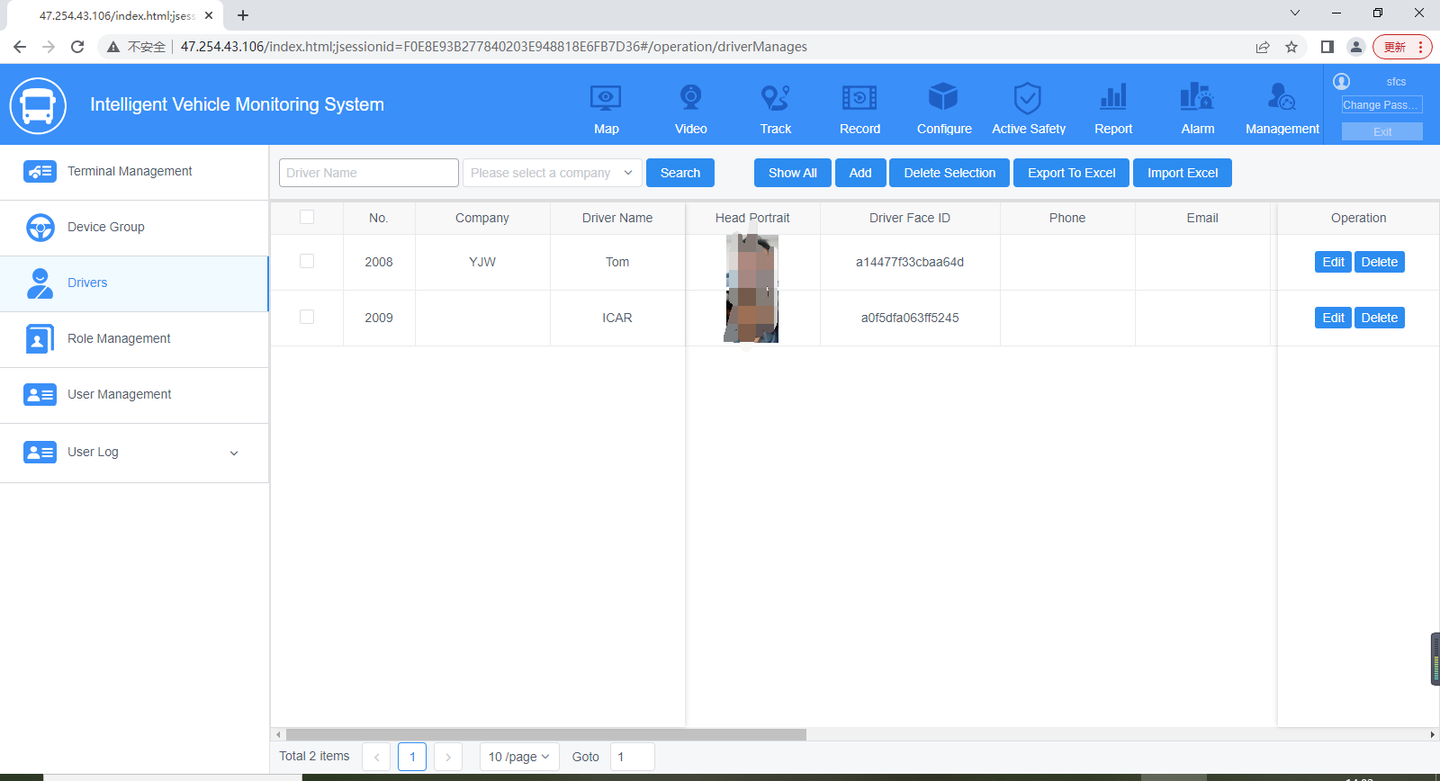This screenshot has height=781, width=1440.
Task: Click the Delete Selection button
Action: pyautogui.click(x=949, y=173)
